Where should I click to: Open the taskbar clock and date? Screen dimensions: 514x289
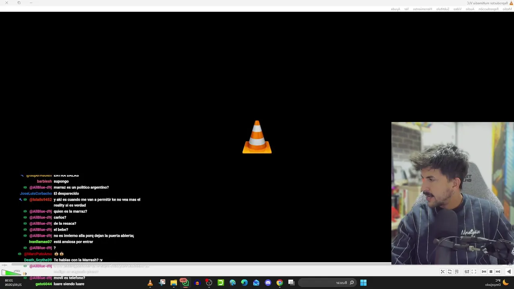tap(13, 283)
